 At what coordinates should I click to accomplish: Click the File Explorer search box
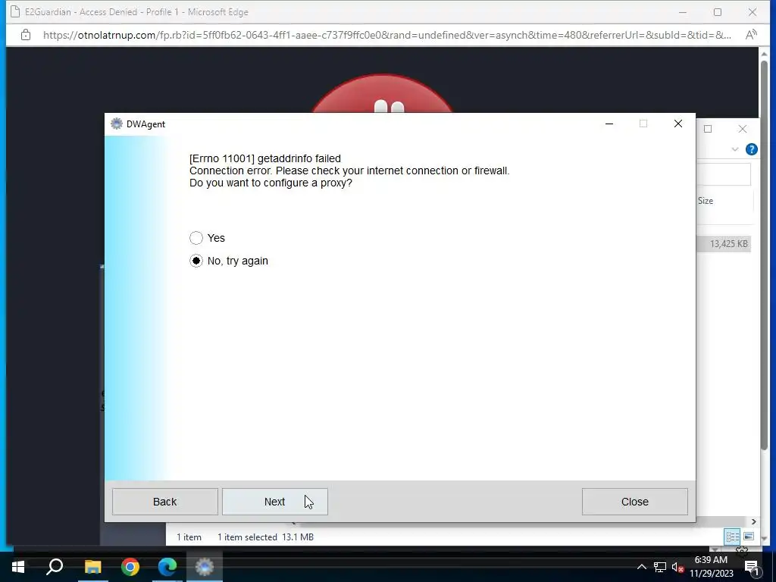(x=724, y=174)
